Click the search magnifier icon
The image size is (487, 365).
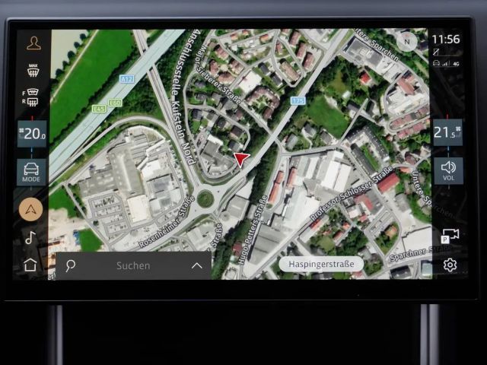(71, 265)
